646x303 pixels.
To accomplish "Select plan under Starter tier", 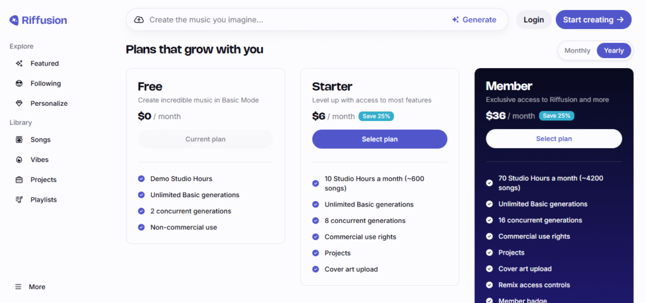I will point(379,139).
